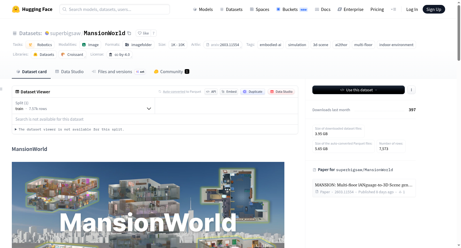This screenshot has height=248, width=461.
Task: Select the multi-floor tag
Action: [x=363, y=45]
